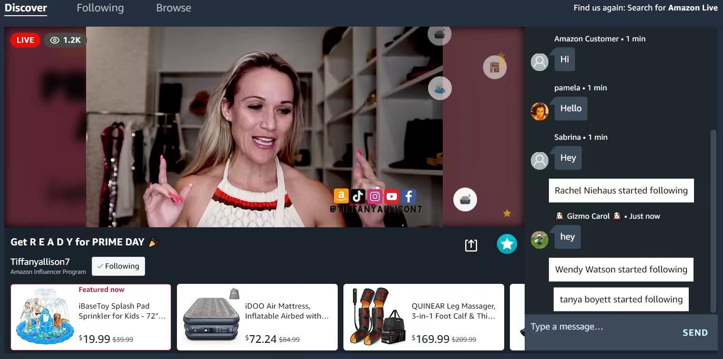Image resolution: width=723 pixels, height=359 pixels.
Task: Open the Tiffanyallison7 channel name link
Action: [x=40, y=262]
